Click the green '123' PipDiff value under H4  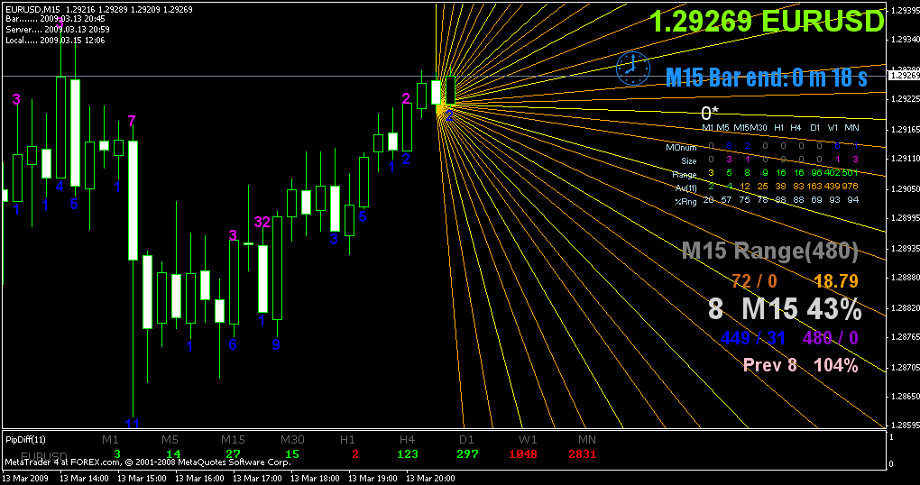coord(408,454)
